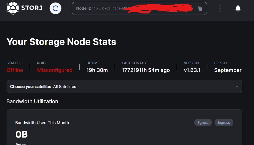Click the red Offline status text
The width and height of the screenshot is (254, 145).
(x=15, y=70)
